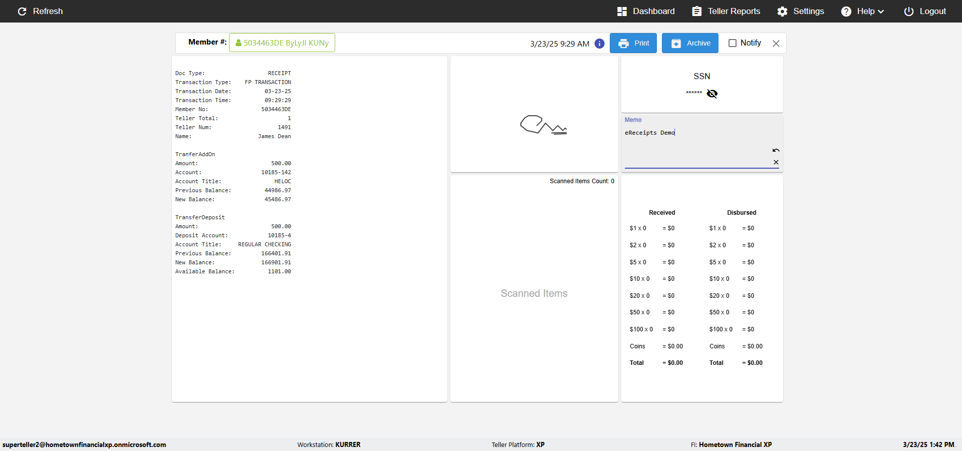This screenshot has width=962, height=451.
Task: Click the Archive button
Action: 690,43
